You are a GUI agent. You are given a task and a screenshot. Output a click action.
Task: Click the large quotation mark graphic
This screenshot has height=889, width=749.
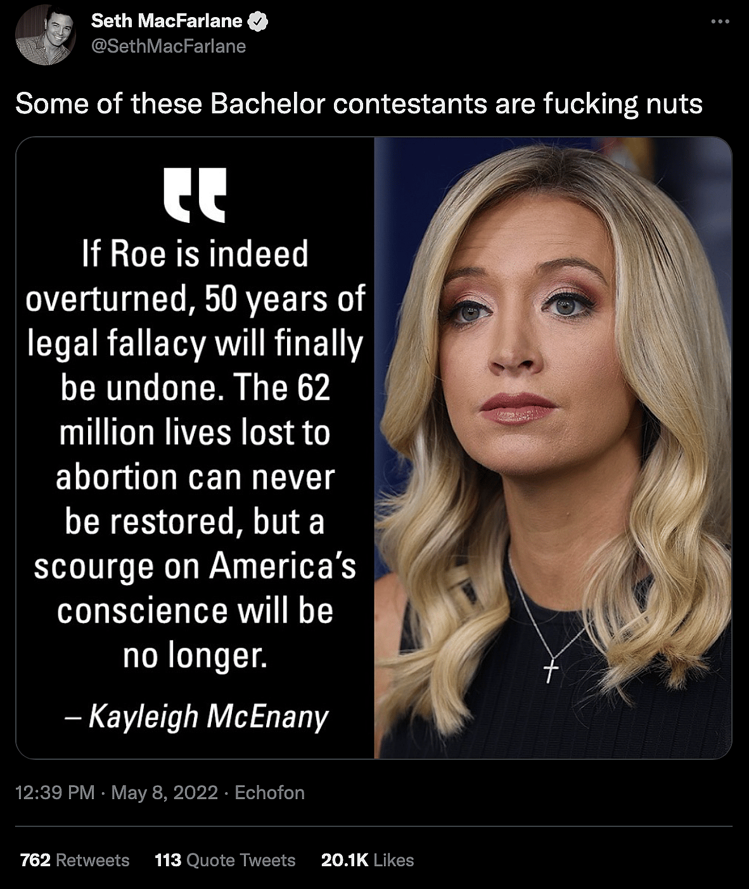click(x=195, y=195)
